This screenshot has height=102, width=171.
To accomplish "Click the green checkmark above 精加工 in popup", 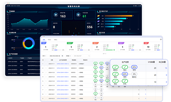I will coord(115,67).
